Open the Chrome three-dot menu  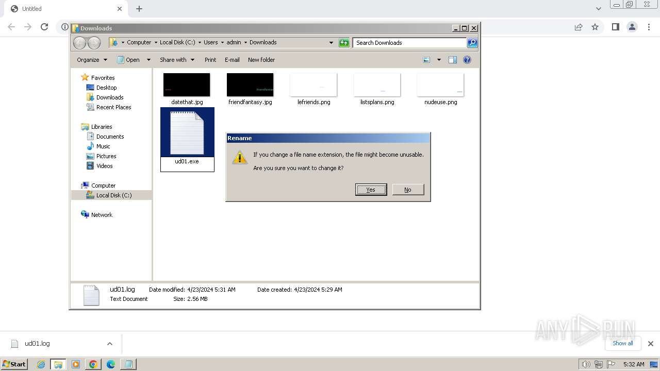click(648, 27)
